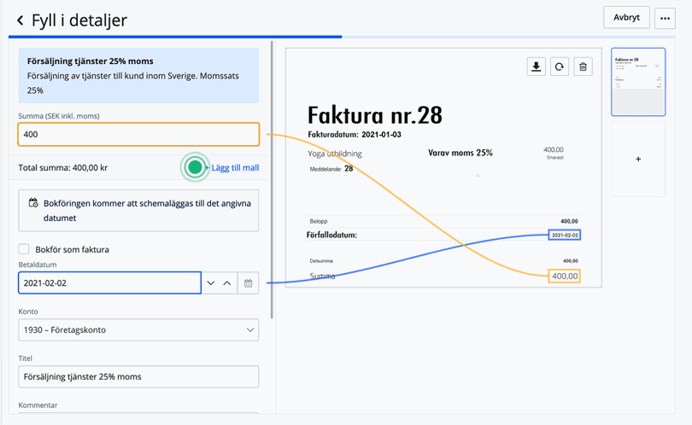Select the first invoice page thumbnail
The image size is (692, 425).
pos(638,82)
